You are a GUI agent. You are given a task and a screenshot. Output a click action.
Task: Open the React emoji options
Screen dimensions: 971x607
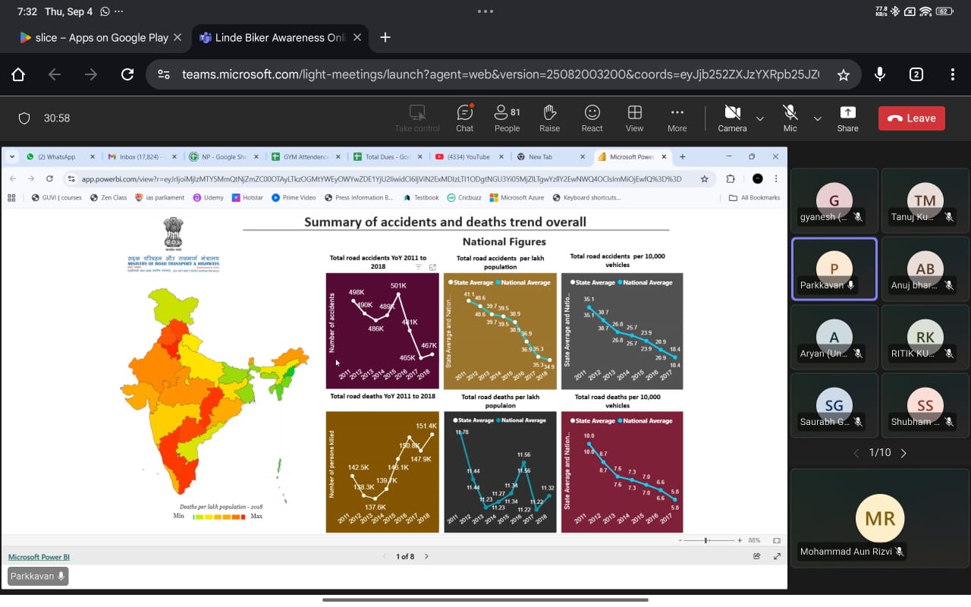tap(592, 118)
